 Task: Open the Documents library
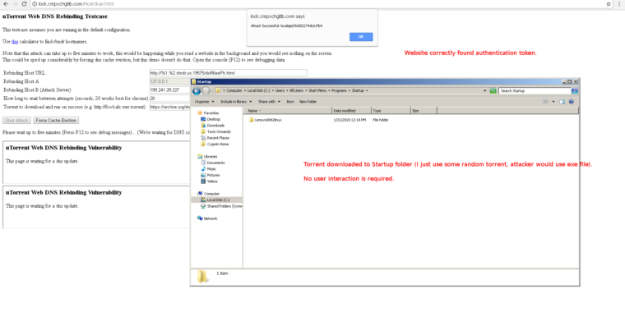213,163
